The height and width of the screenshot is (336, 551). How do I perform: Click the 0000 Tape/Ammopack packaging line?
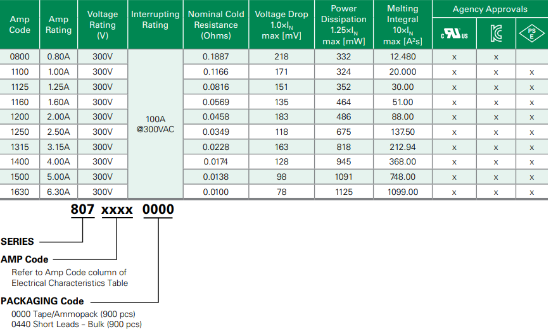tap(73, 314)
